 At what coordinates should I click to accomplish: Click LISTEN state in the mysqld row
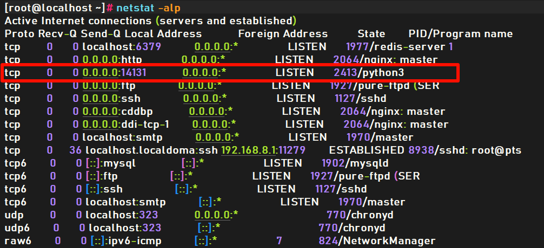click(x=283, y=163)
